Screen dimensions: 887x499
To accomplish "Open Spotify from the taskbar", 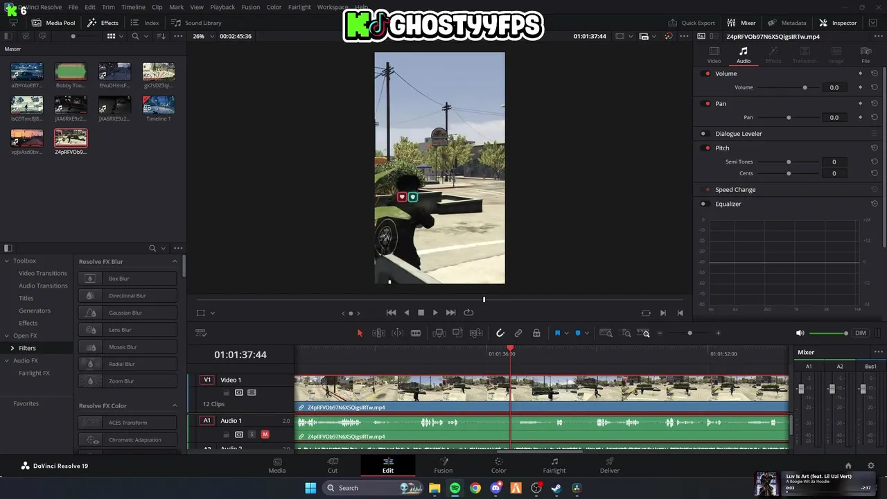I will [455, 488].
